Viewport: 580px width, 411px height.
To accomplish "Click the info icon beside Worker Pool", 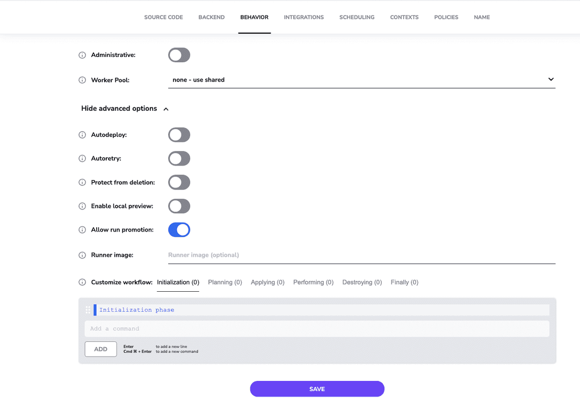I will [x=82, y=80].
